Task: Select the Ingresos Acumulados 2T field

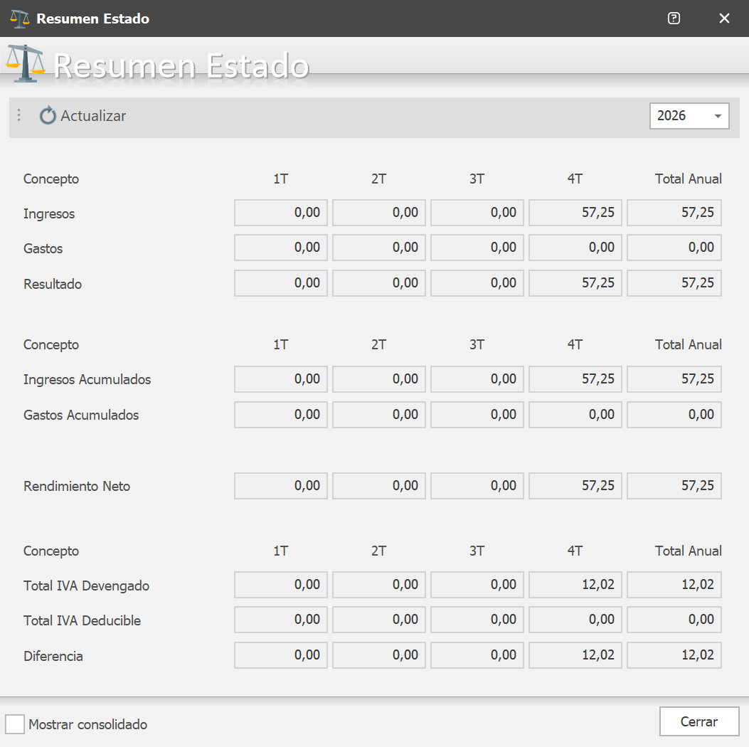Action: coord(379,378)
